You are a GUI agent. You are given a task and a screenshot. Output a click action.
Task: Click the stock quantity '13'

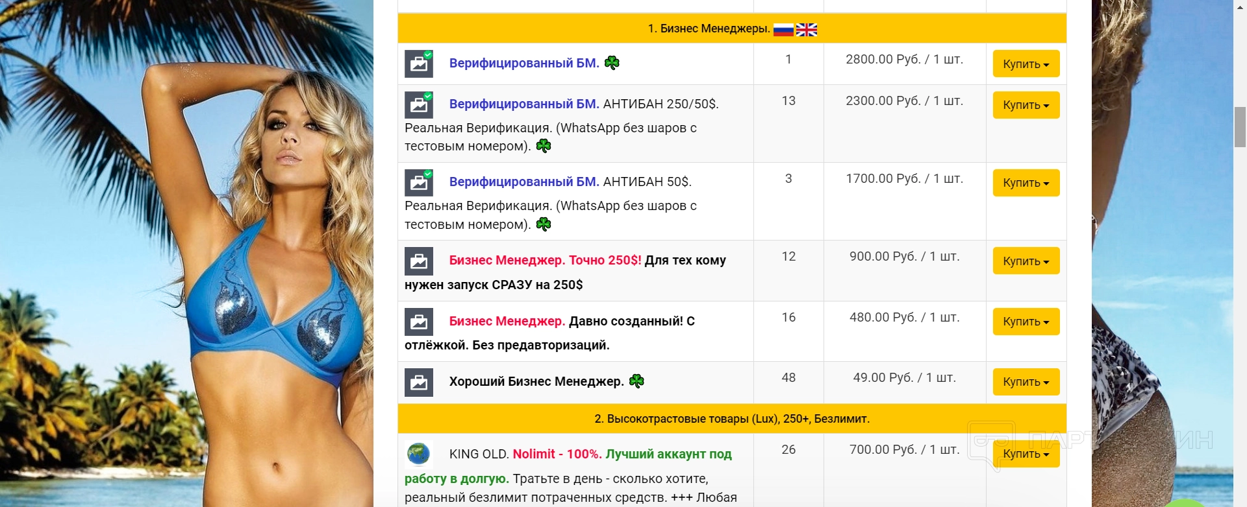pos(788,101)
